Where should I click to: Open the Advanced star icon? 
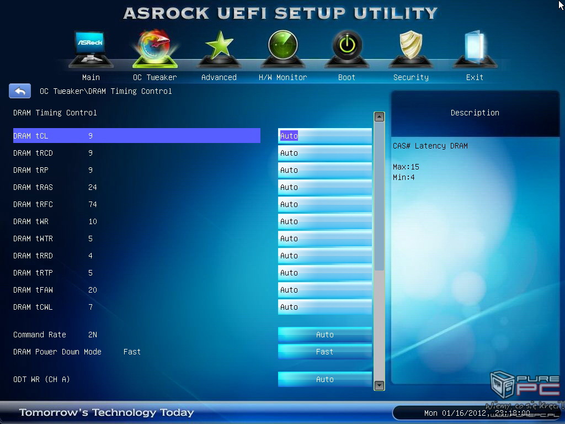219,49
